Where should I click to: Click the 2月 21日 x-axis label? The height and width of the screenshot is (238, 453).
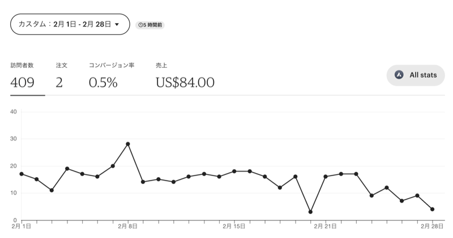click(326, 226)
